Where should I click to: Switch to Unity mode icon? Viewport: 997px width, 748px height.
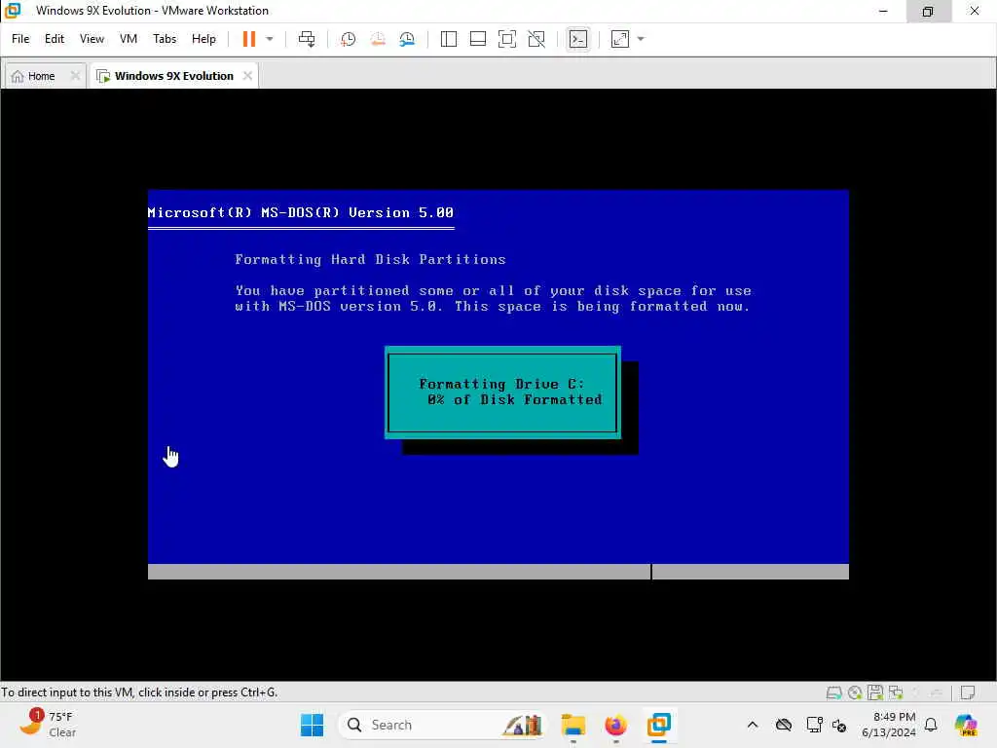pos(536,39)
